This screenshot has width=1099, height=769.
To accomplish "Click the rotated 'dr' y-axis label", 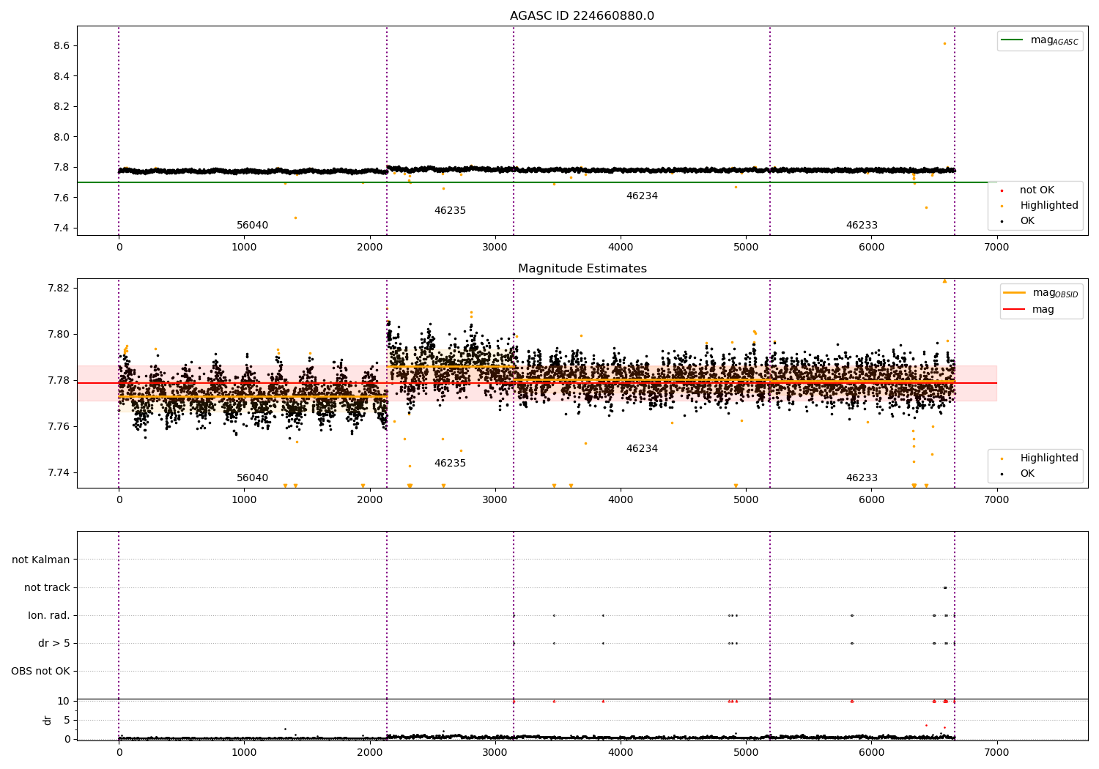I will pyautogui.click(x=48, y=720).
